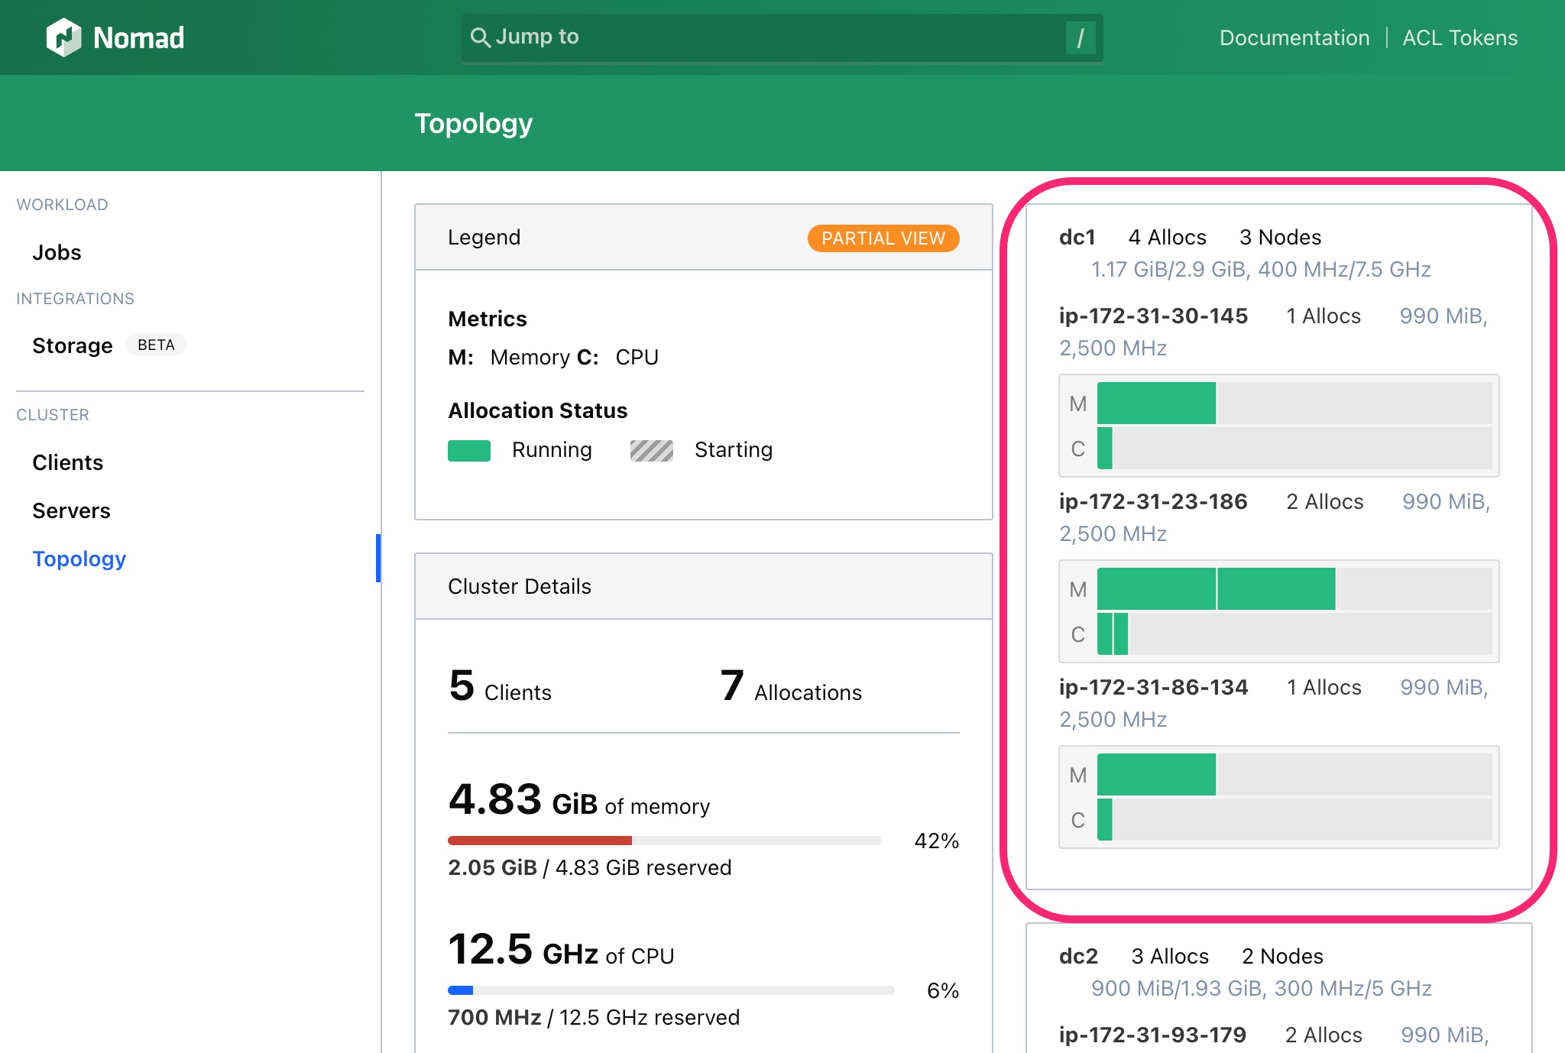Open the Jobs section
Image resolution: width=1565 pixels, height=1053 pixels.
point(57,252)
